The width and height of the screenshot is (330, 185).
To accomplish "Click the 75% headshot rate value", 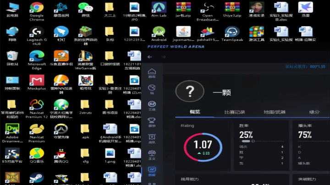I will pos(305,135).
